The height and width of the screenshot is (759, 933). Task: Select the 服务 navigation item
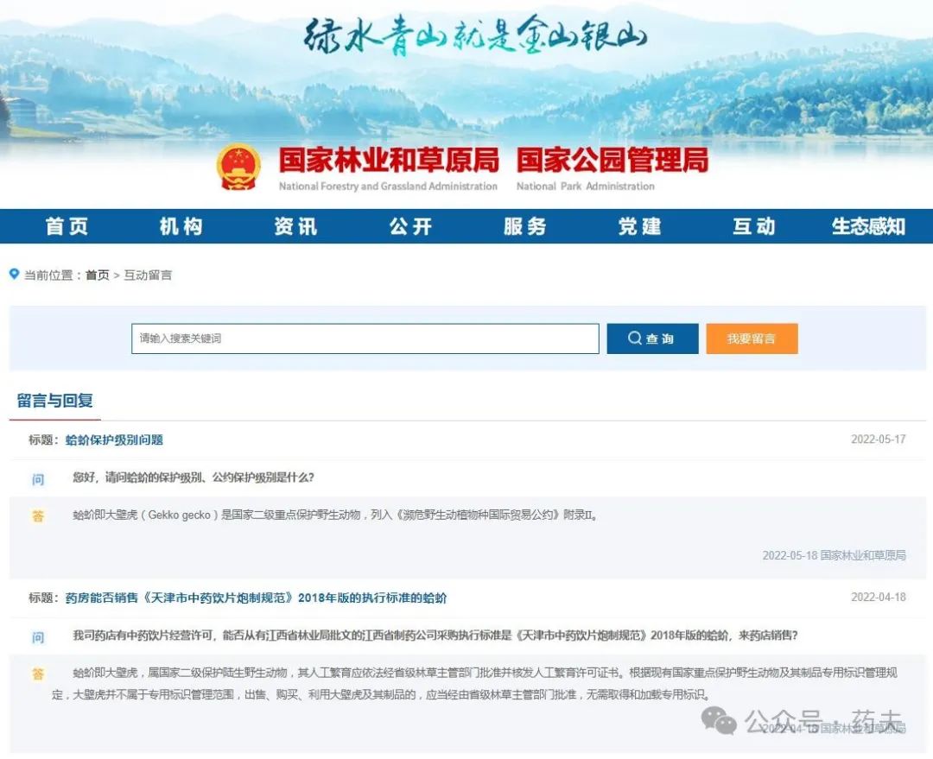point(525,226)
